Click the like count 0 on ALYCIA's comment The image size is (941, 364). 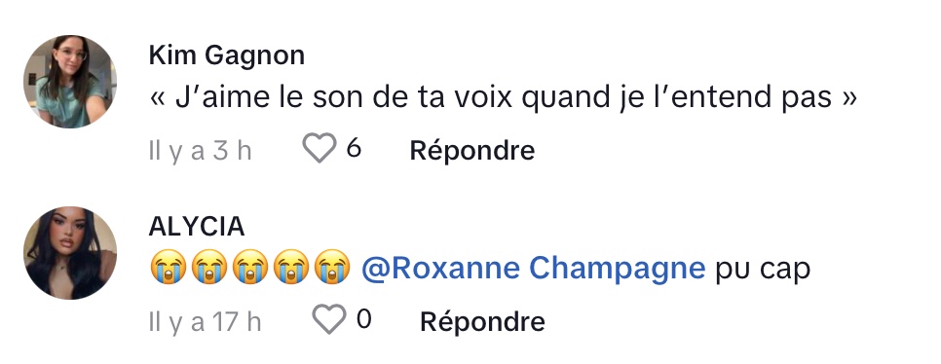tap(363, 319)
